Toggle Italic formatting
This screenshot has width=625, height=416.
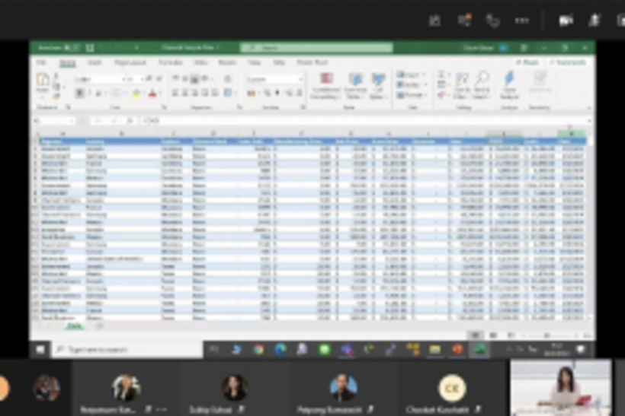89,93
